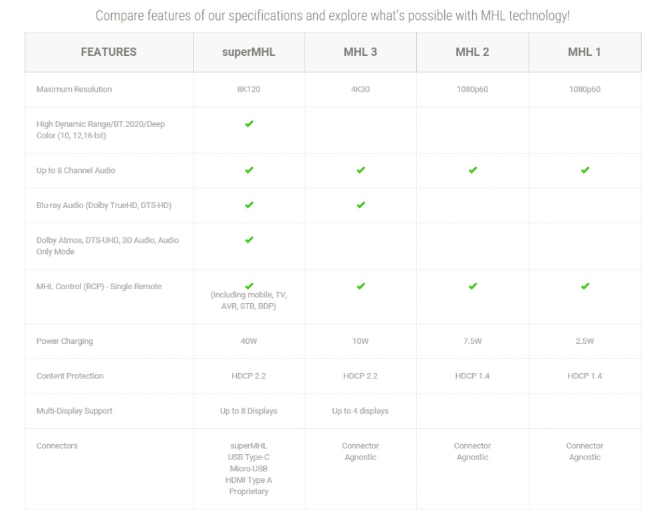Click MHL 2 RCP Single Remote checkmark
665x524 pixels.
[x=472, y=286]
